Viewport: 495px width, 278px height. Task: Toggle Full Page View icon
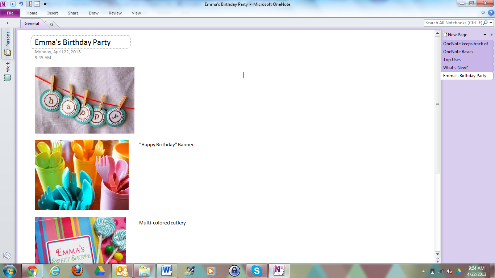[x=37, y=4]
